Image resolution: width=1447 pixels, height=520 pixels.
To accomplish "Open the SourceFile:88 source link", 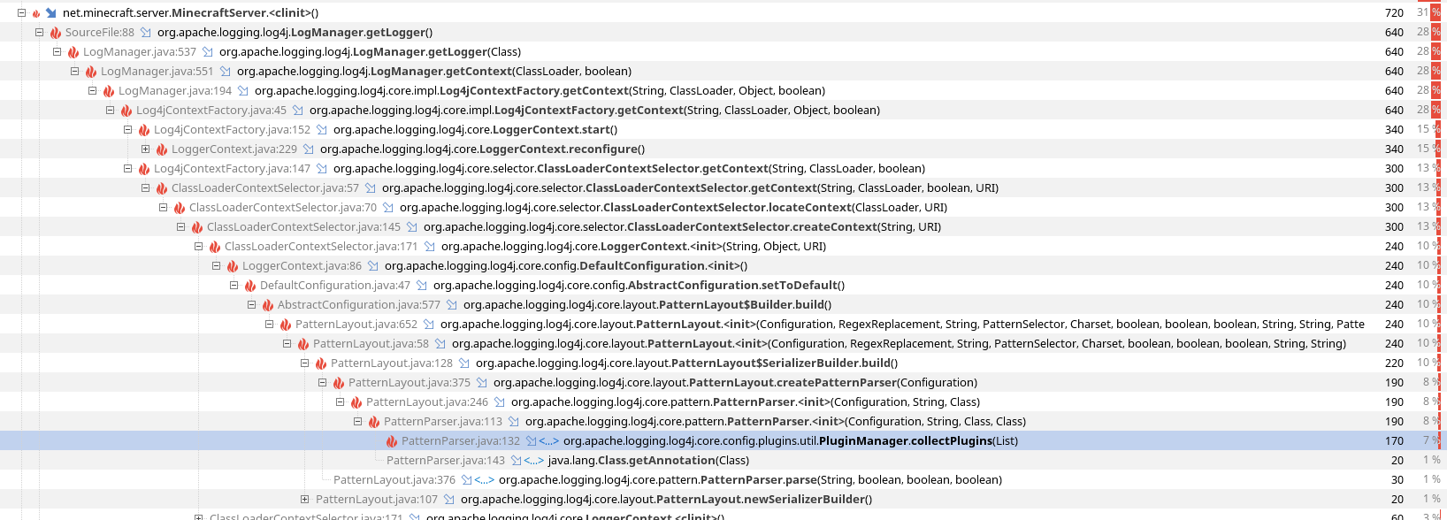I will [x=100, y=33].
